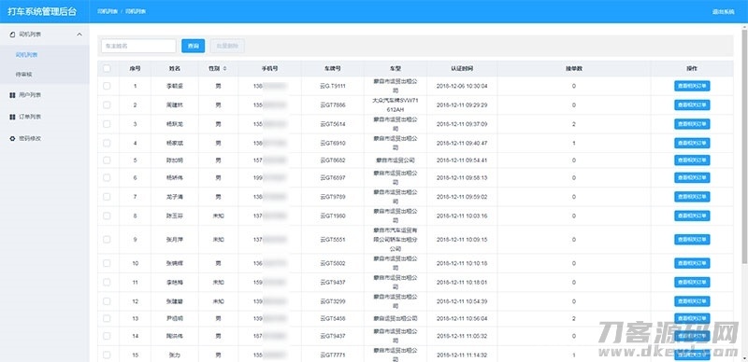Focus the 车主姓名 search input
Viewport: 748px width, 362px height.
(138, 46)
